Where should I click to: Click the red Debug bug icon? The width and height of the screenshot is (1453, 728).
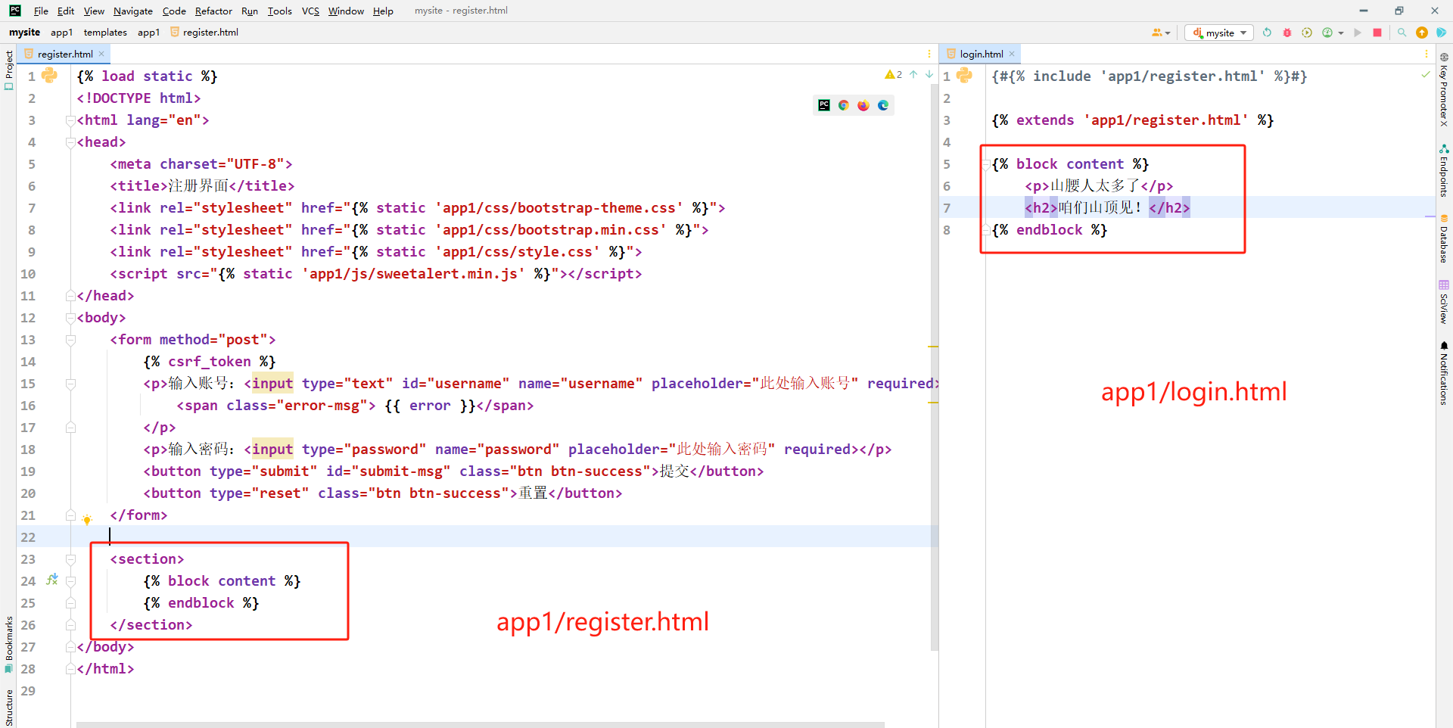1287,33
